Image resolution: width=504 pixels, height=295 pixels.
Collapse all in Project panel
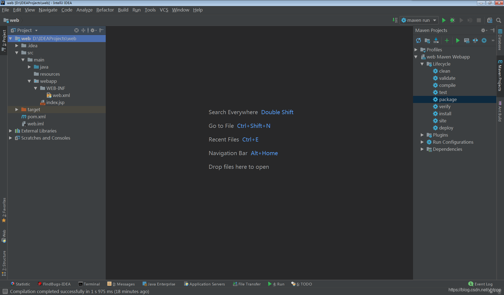(83, 30)
